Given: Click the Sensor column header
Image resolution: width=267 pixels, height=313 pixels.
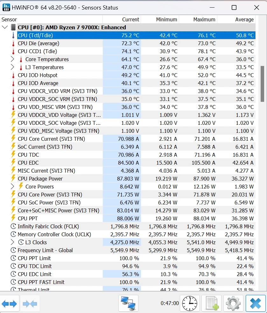Looking at the screenshot, I should pyautogui.click(x=10, y=19).
